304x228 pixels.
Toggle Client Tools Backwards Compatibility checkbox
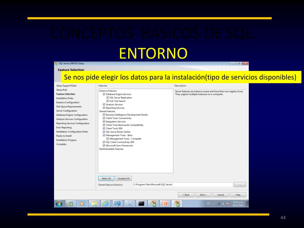(104, 125)
